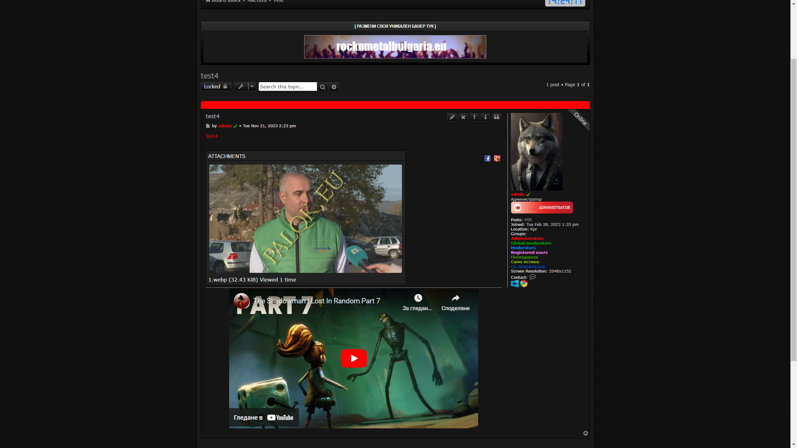The width and height of the screenshot is (797, 448).
Task: Share post on Facebook icon
Action: [488, 159]
